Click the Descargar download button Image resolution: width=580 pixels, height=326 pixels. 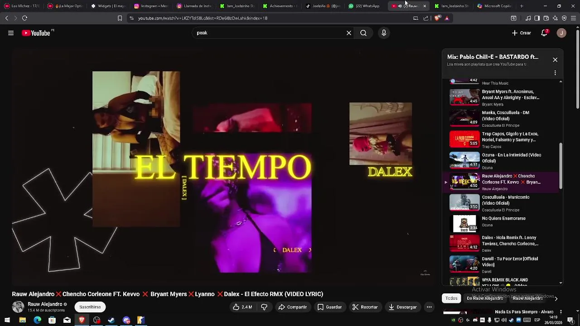(x=402, y=307)
